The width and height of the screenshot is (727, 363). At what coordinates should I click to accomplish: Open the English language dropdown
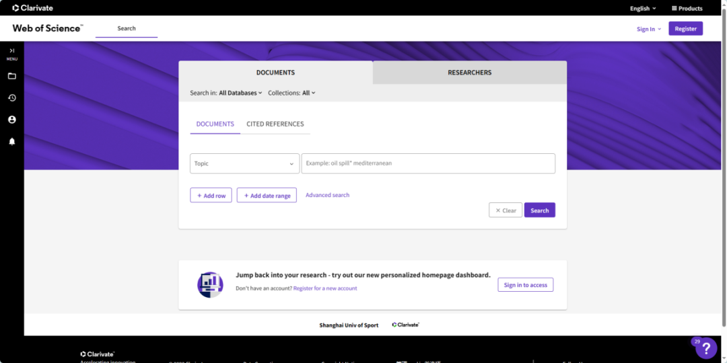point(643,8)
